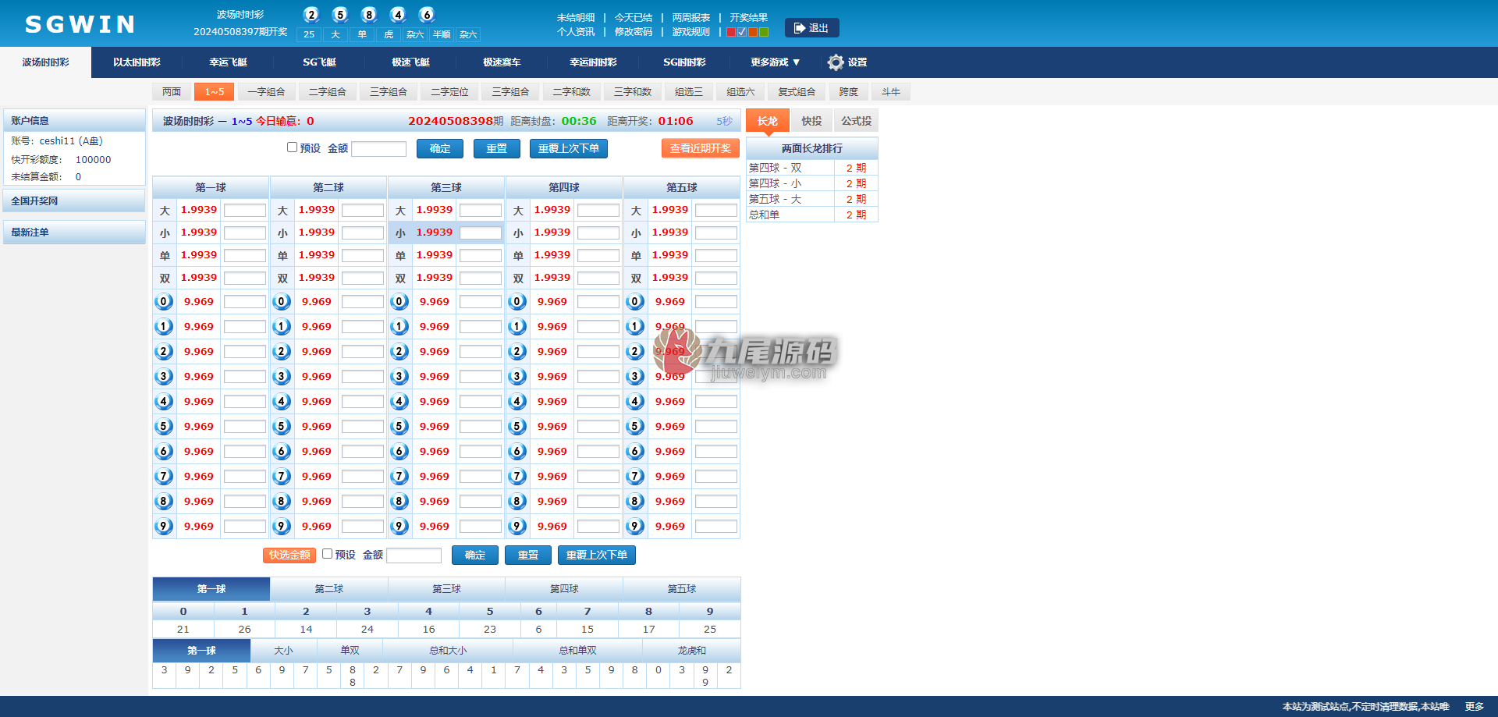Select ball number 7 under 第四球

[x=517, y=477]
